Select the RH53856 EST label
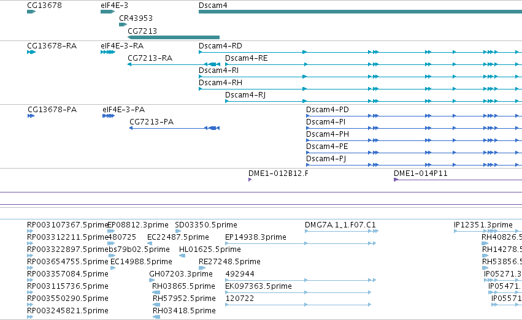This screenshot has width=522, height=320. 502,262
